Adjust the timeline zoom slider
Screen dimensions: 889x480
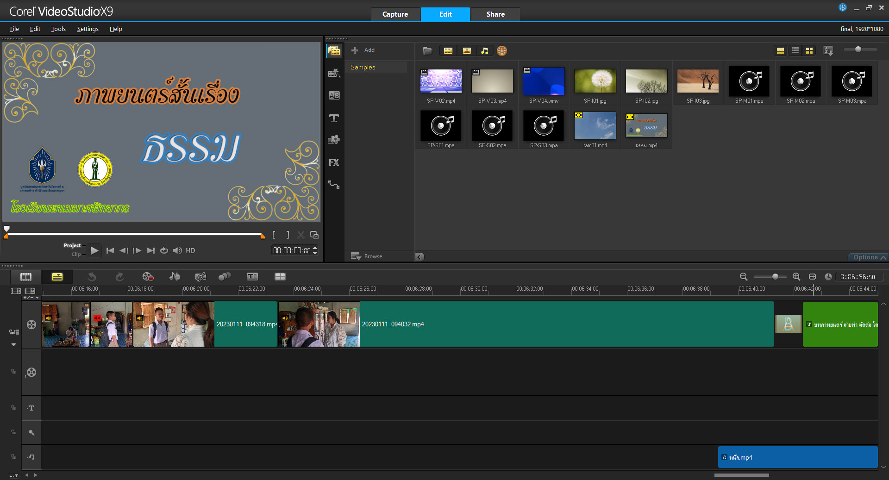775,277
